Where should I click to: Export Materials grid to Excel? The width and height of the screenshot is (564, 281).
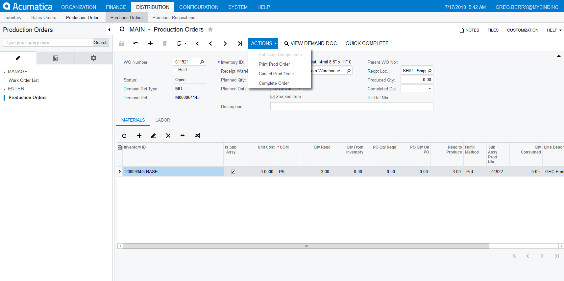(x=197, y=136)
